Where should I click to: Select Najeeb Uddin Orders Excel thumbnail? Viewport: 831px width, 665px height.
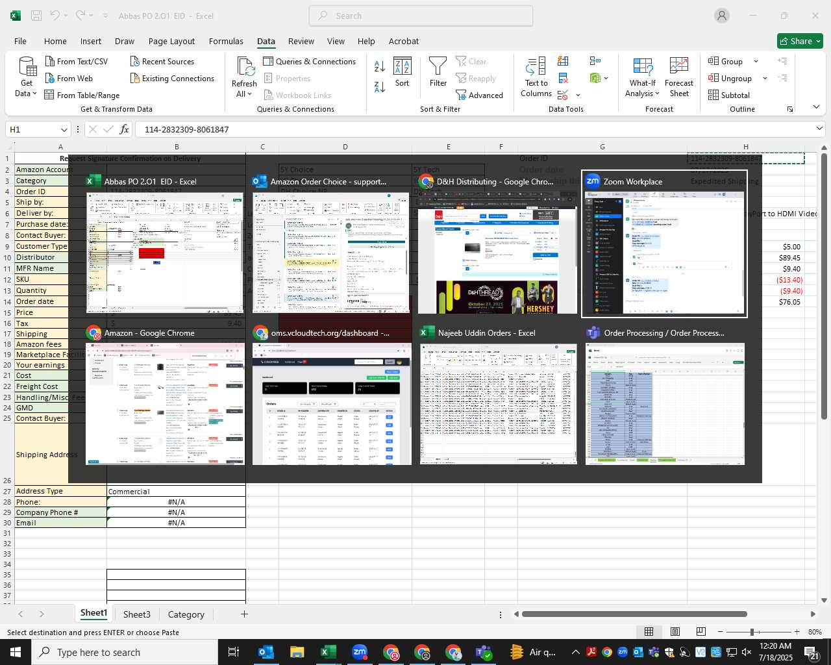(498, 396)
